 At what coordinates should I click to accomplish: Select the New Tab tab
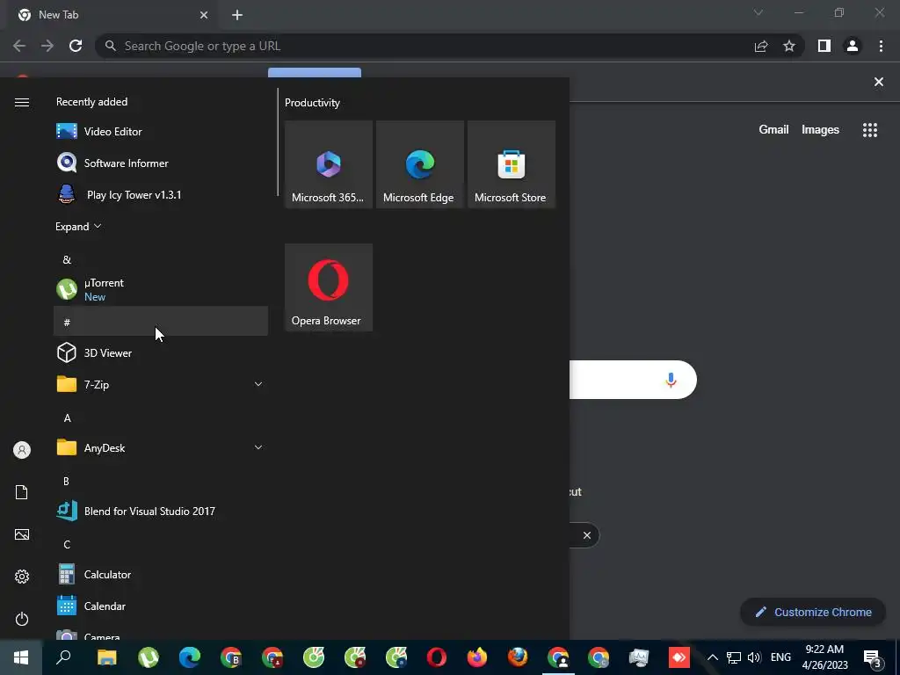112,15
